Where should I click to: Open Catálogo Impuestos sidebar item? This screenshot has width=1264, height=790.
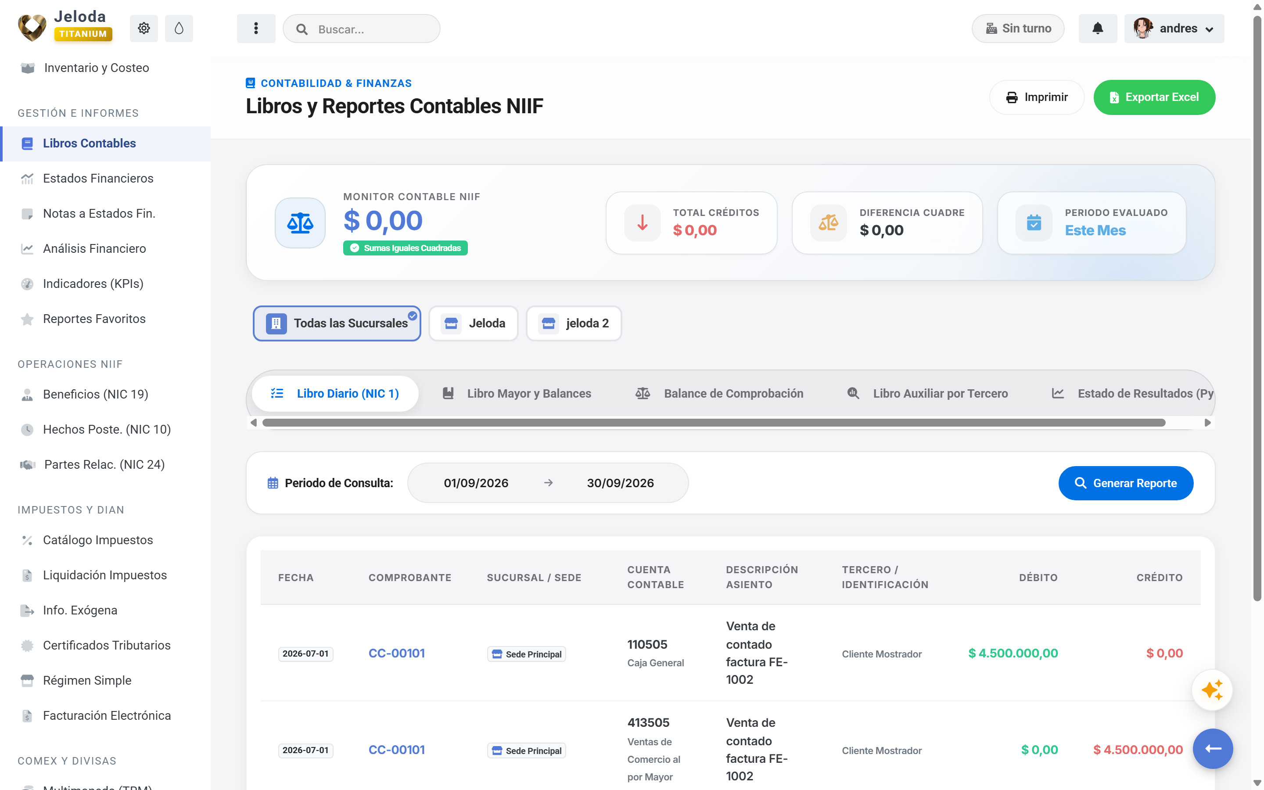[x=105, y=540]
